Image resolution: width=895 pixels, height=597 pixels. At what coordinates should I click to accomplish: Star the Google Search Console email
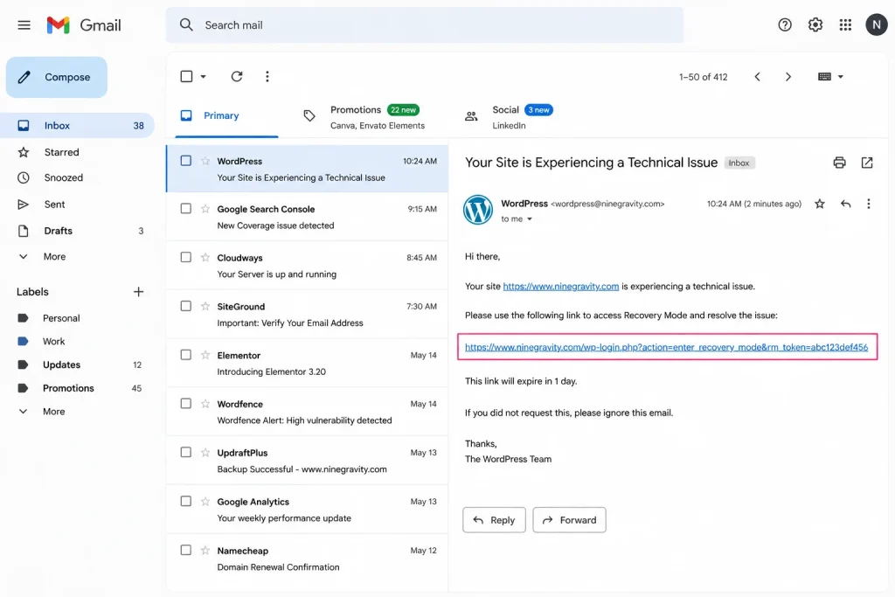205,209
